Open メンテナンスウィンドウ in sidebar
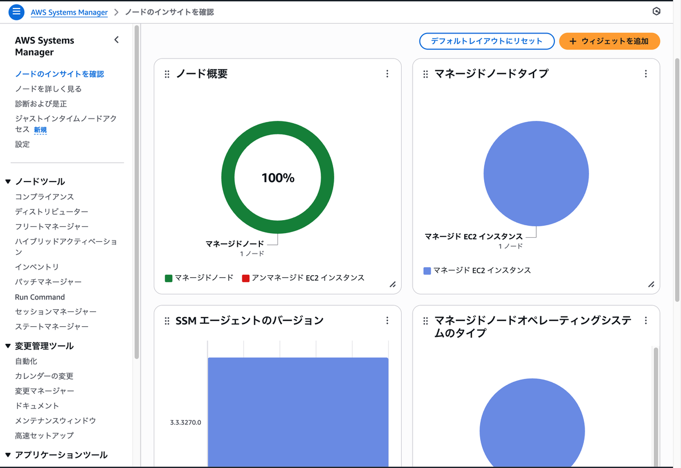The image size is (681, 468). 56,420
